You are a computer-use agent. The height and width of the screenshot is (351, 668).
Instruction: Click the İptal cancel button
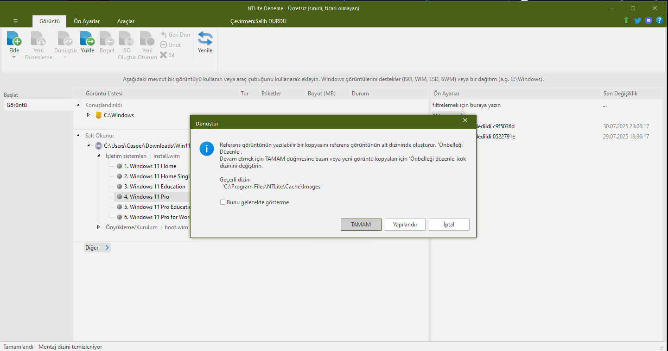coord(449,225)
